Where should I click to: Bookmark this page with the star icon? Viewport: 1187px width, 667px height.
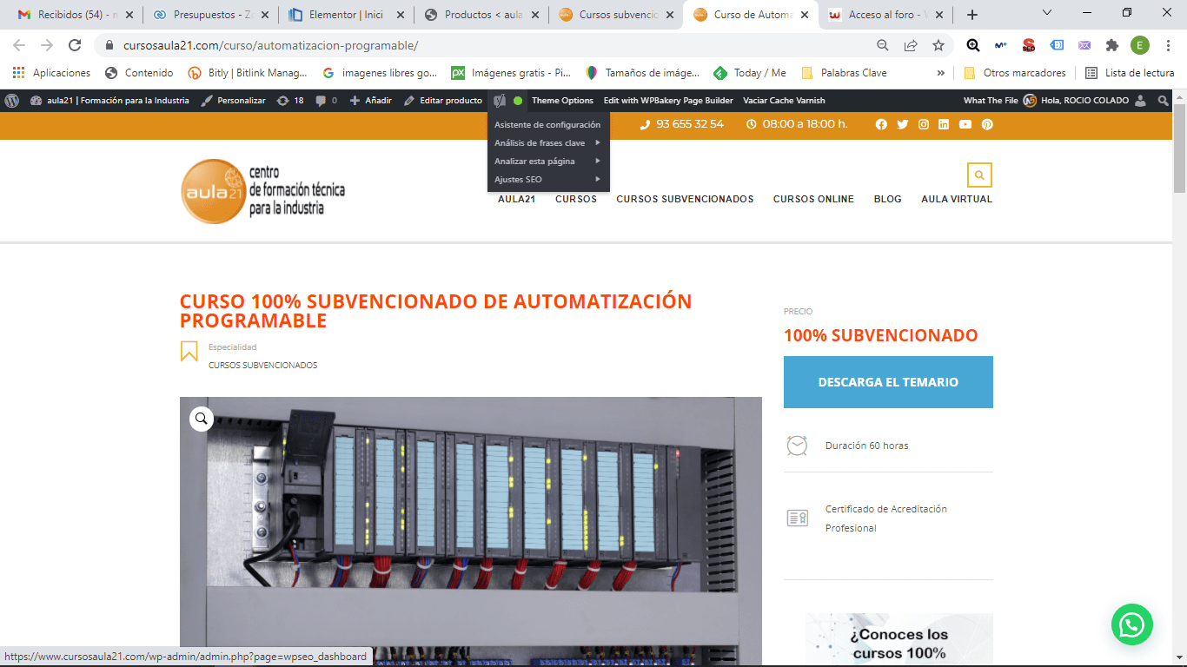point(938,45)
